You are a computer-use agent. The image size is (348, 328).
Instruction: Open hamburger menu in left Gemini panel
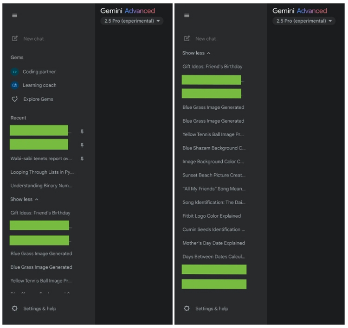15,15
